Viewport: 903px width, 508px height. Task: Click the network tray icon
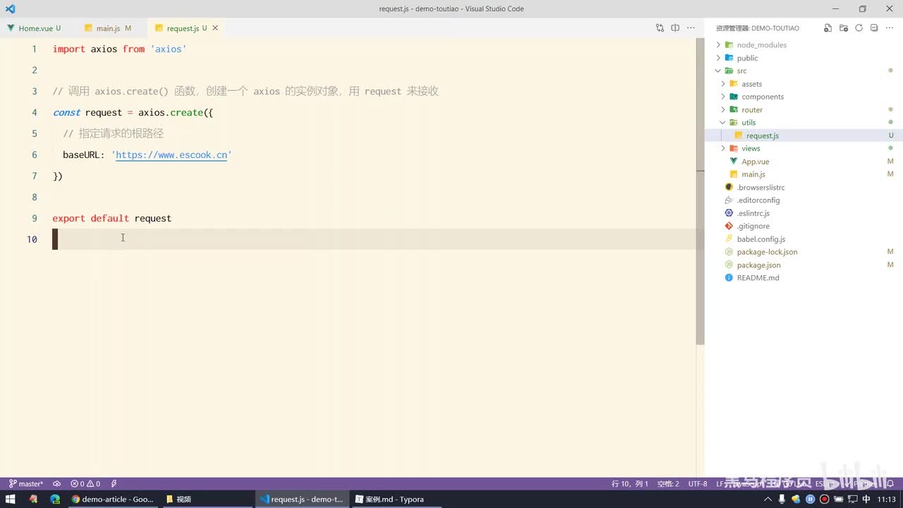pyautogui.click(x=852, y=499)
